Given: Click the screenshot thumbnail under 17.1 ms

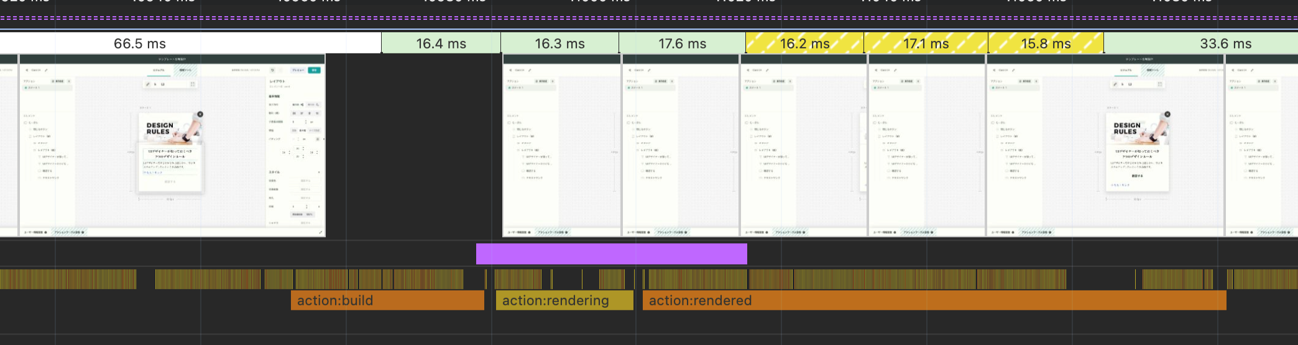Looking at the screenshot, I should [x=926, y=146].
